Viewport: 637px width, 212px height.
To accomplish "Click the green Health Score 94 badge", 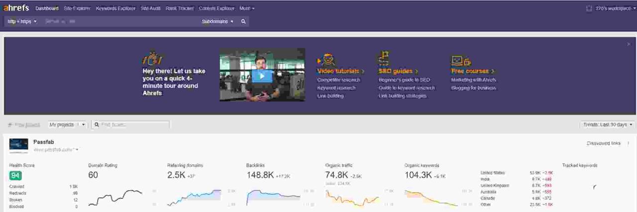I will tap(15, 176).
